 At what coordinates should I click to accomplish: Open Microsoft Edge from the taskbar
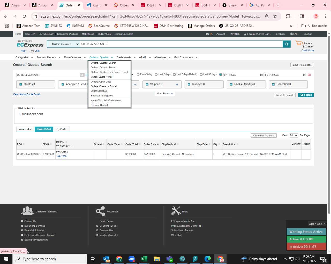pyautogui.click(x=208, y=259)
